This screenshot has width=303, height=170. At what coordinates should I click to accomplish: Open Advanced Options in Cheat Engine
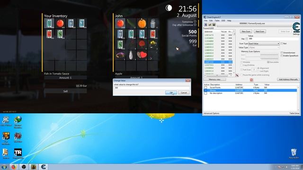click(x=211, y=113)
